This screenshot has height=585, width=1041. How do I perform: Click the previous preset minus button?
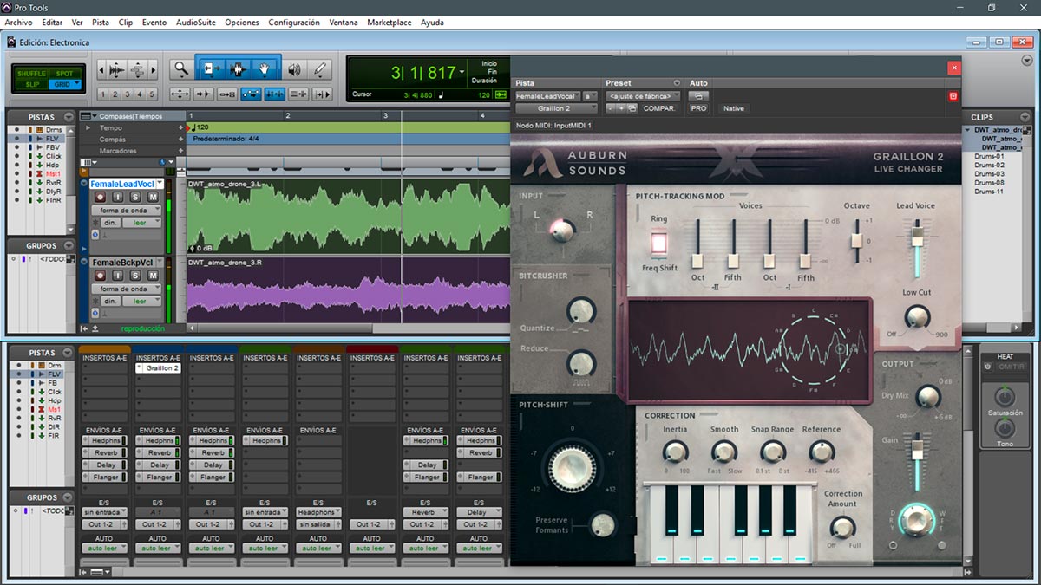[610, 108]
